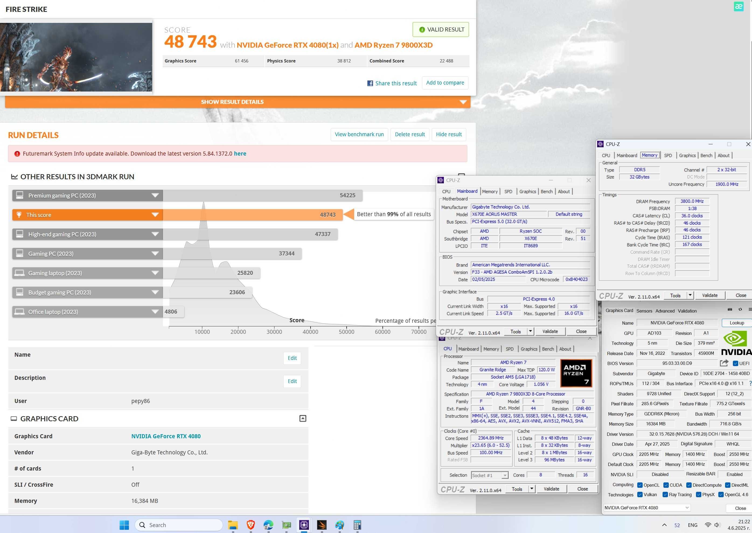Click View benchmark run button
This screenshot has height=533, width=752.
coord(359,134)
